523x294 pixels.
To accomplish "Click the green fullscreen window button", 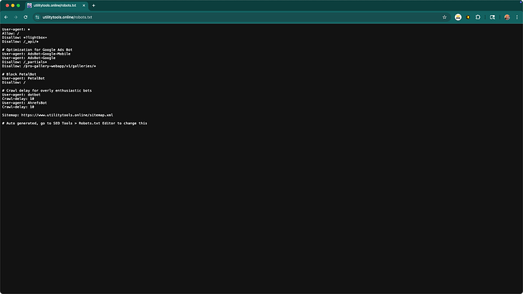I will [x=18, y=5].
